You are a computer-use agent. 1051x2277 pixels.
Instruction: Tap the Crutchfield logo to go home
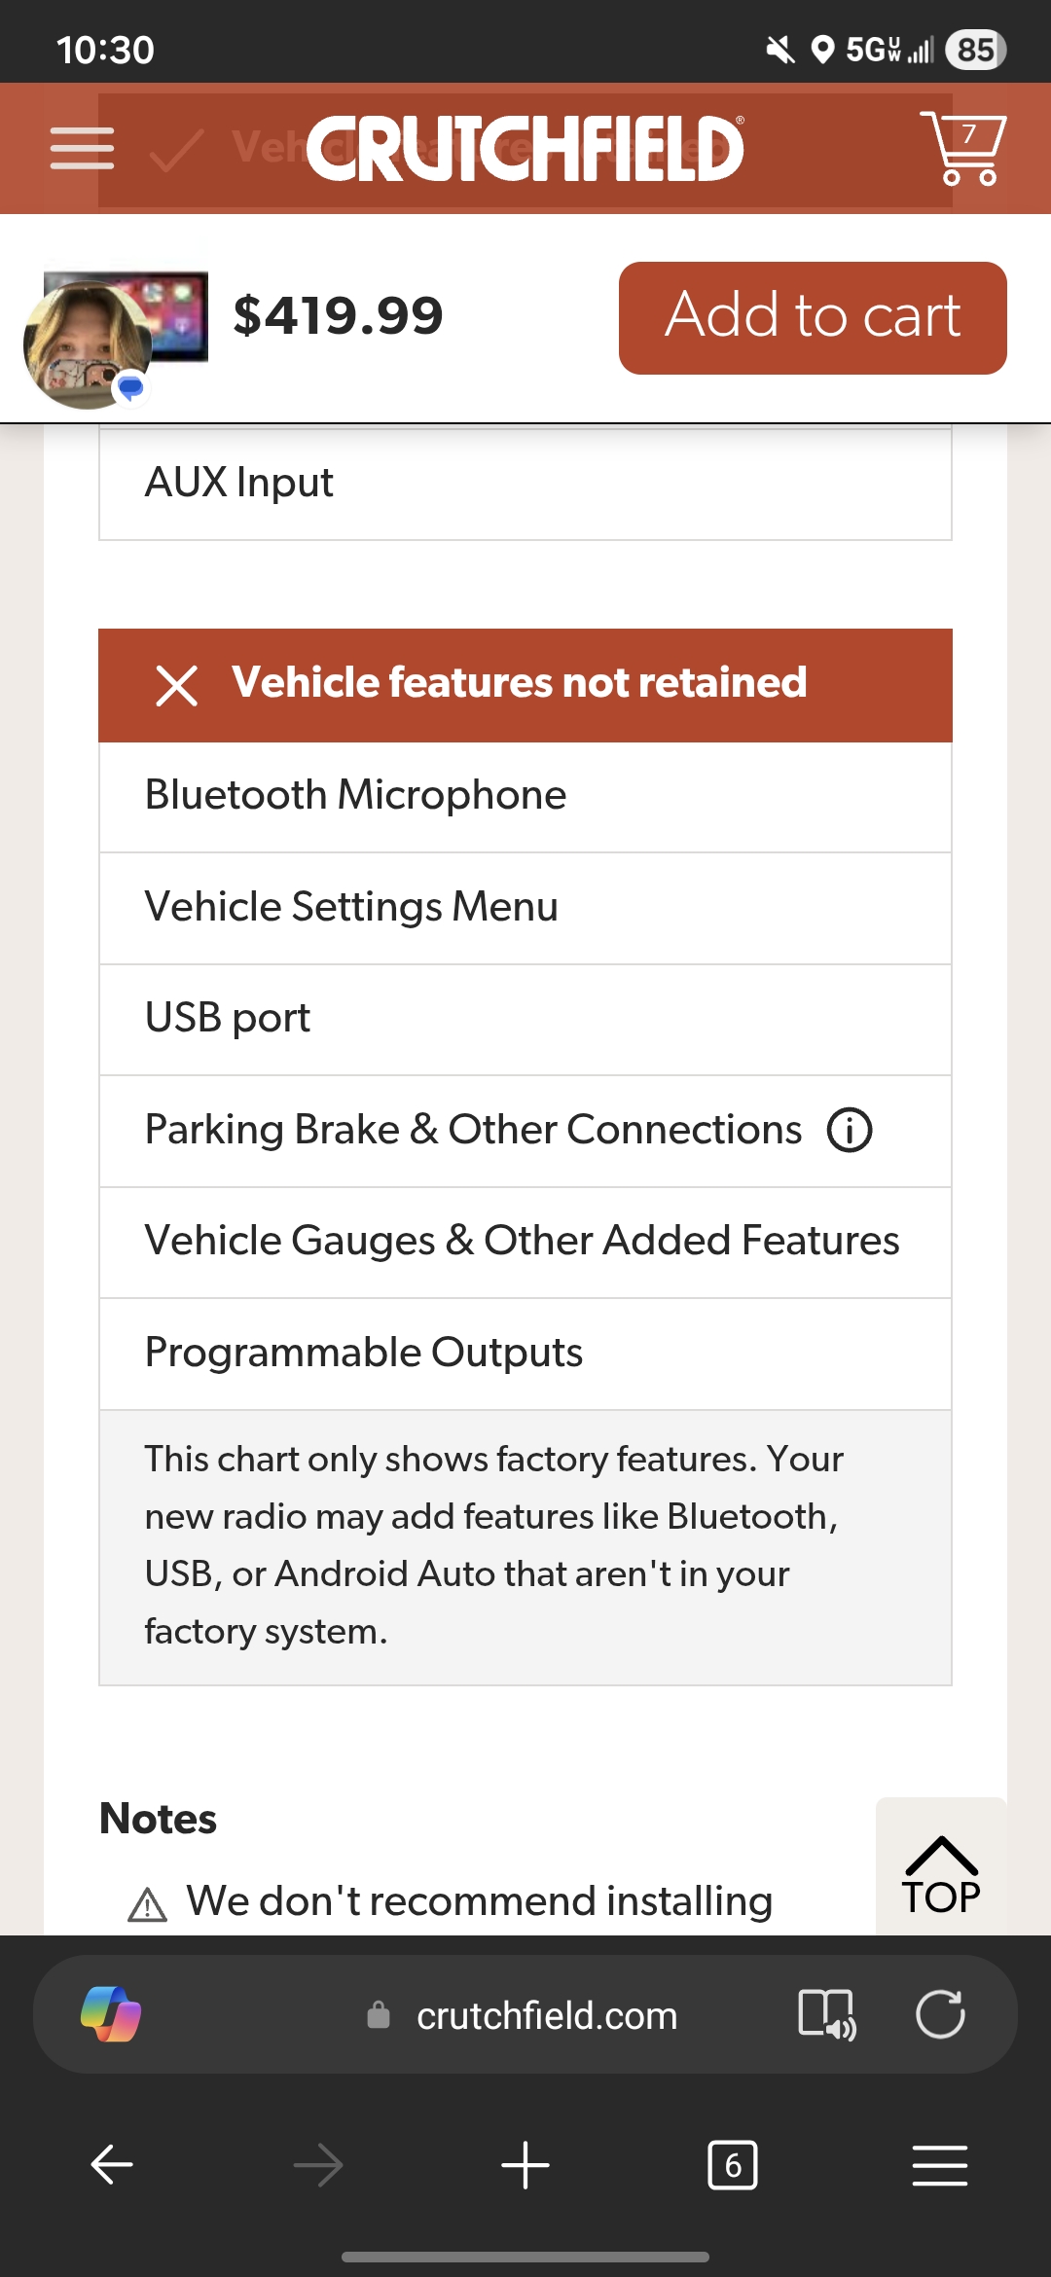pyautogui.click(x=525, y=148)
